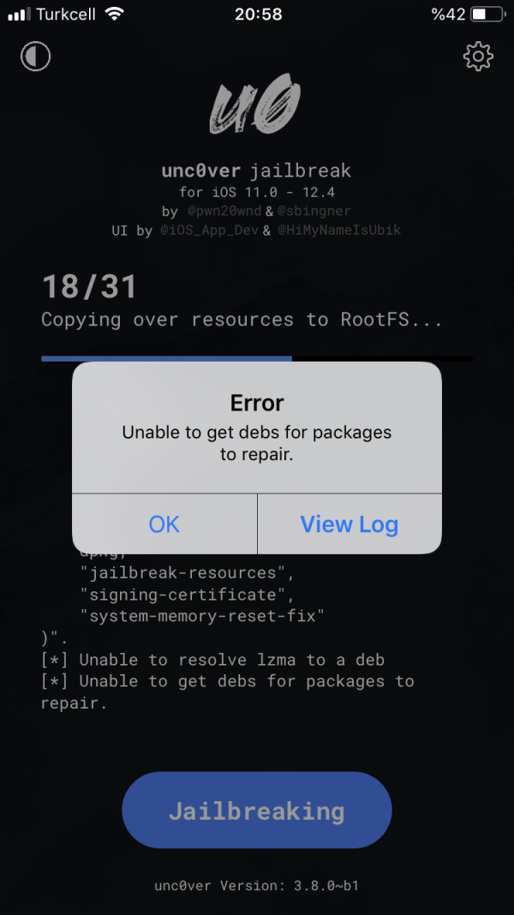Tap the 20:58 clock in status bar
Image resolution: width=514 pixels, height=915 pixels.
click(x=259, y=15)
